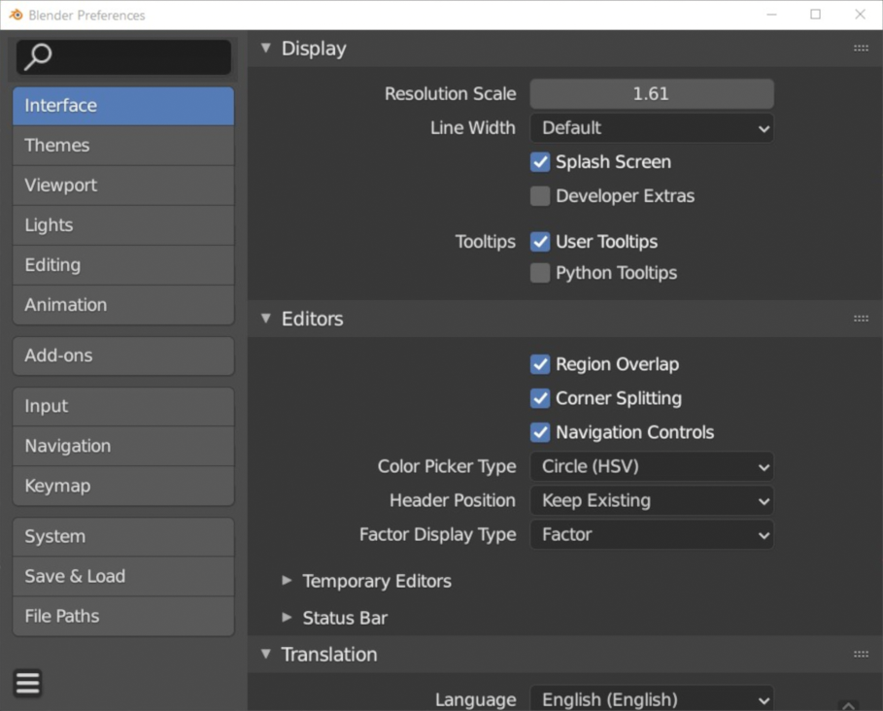Minimize the Blender Preferences window
This screenshot has width=883, height=711.
pyautogui.click(x=771, y=15)
